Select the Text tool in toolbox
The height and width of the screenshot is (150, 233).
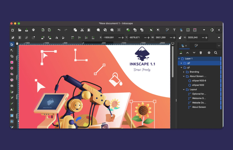pyautogui.click(x=12, y=109)
